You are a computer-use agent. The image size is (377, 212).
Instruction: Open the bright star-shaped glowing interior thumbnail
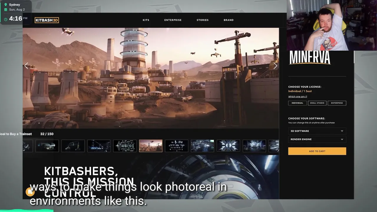click(x=228, y=146)
